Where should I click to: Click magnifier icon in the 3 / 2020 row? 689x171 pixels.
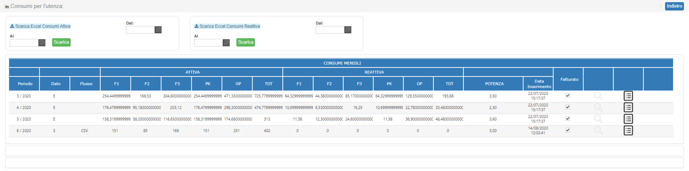tap(598, 96)
